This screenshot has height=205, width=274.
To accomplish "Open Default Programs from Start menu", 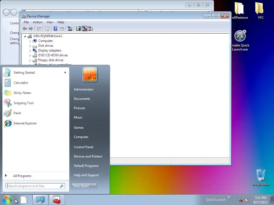I will point(86,166).
